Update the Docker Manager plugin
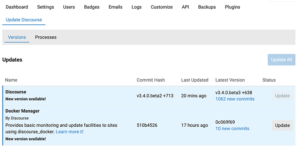This screenshot has width=297, height=155. 282,125
